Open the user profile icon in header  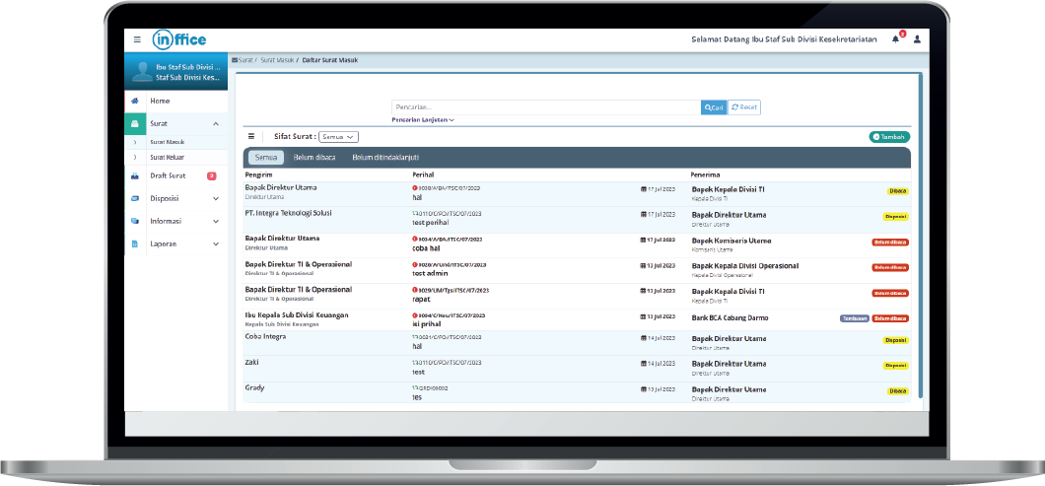pos(917,39)
